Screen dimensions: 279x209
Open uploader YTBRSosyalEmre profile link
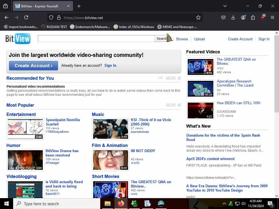coord(57,132)
